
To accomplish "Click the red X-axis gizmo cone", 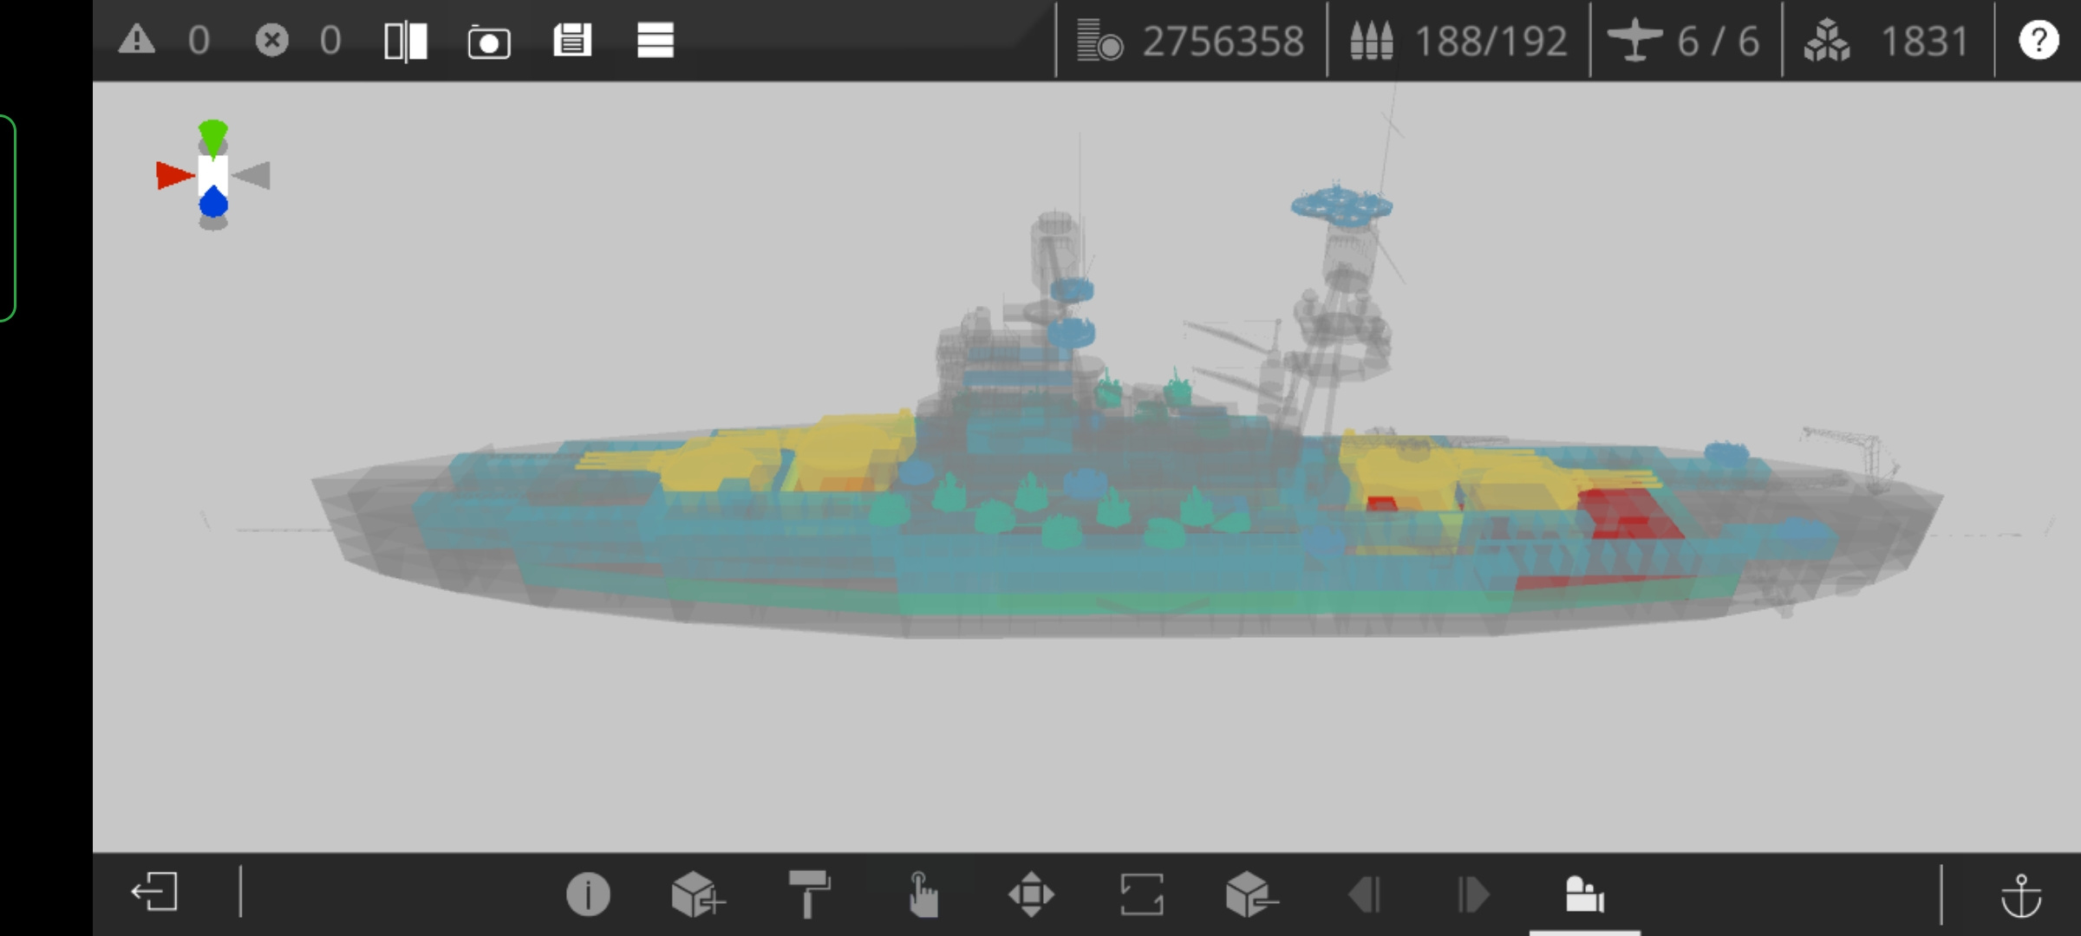I will (175, 175).
